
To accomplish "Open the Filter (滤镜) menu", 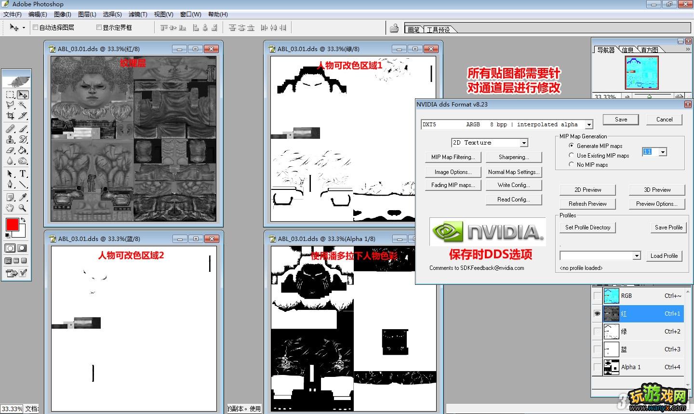I will [x=138, y=14].
